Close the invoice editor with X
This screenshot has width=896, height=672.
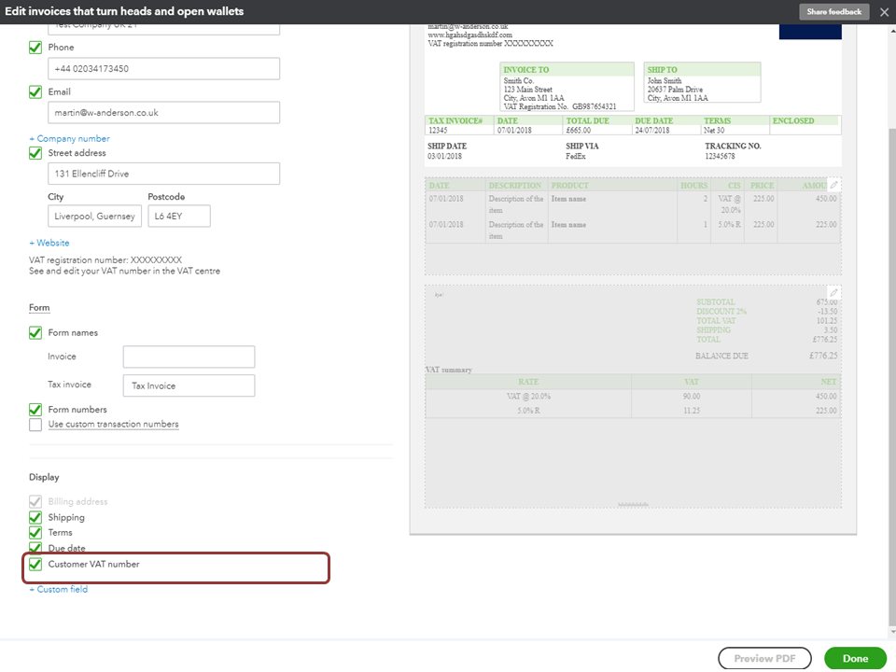tap(884, 12)
